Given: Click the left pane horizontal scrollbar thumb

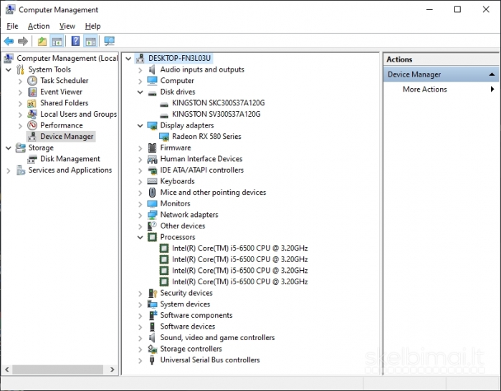Looking at the screenshot, I should [x=57, y=370].
